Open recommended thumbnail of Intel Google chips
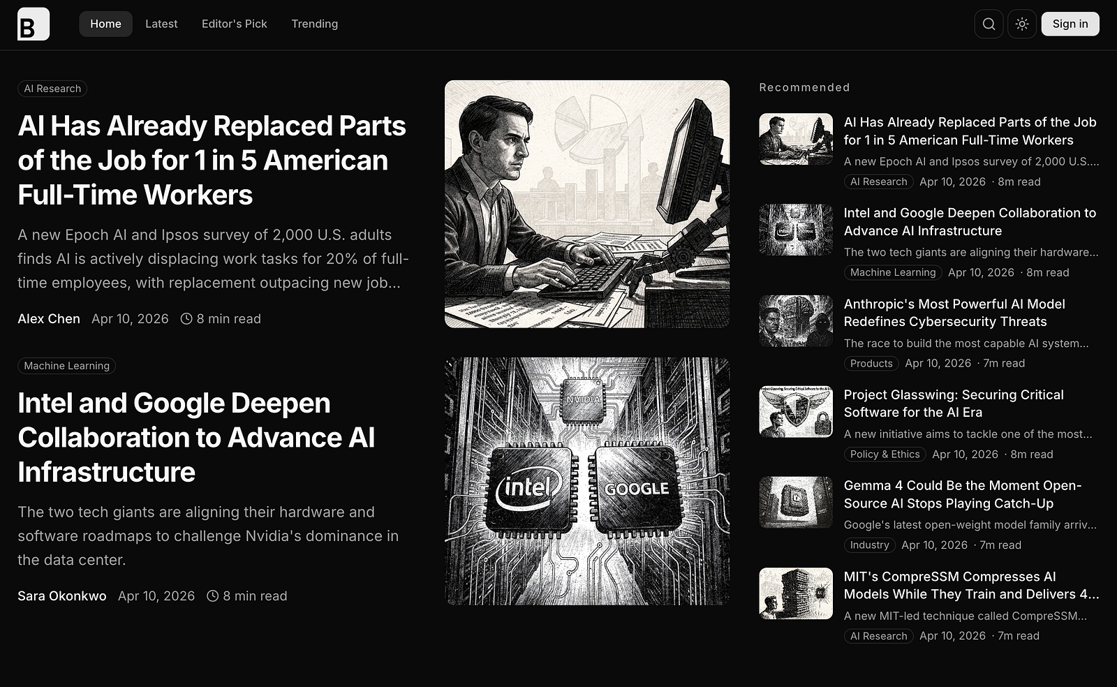The image size is (1117, 687). (x=796, y=230)
